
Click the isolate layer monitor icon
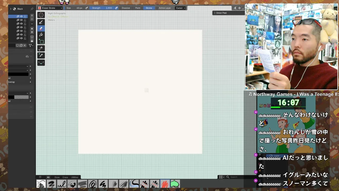(32, 37)
